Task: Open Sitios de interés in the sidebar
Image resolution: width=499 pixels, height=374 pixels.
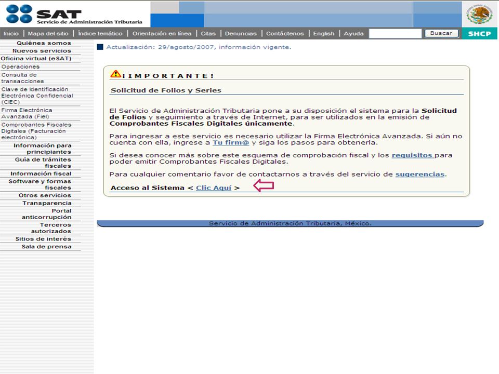Action: click(43, 239)
